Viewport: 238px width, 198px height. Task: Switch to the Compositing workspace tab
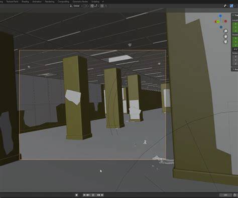(63, 2)
